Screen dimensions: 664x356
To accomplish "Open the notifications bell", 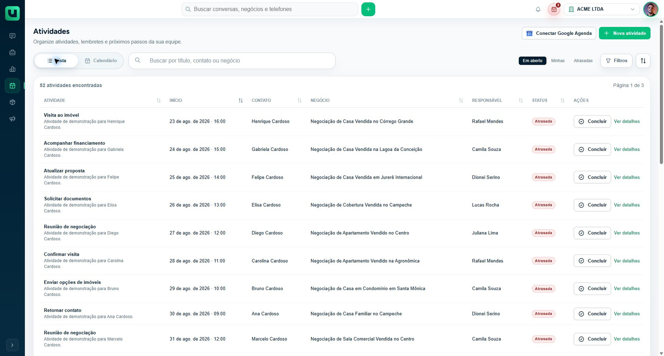I will [x=538, y=9].
